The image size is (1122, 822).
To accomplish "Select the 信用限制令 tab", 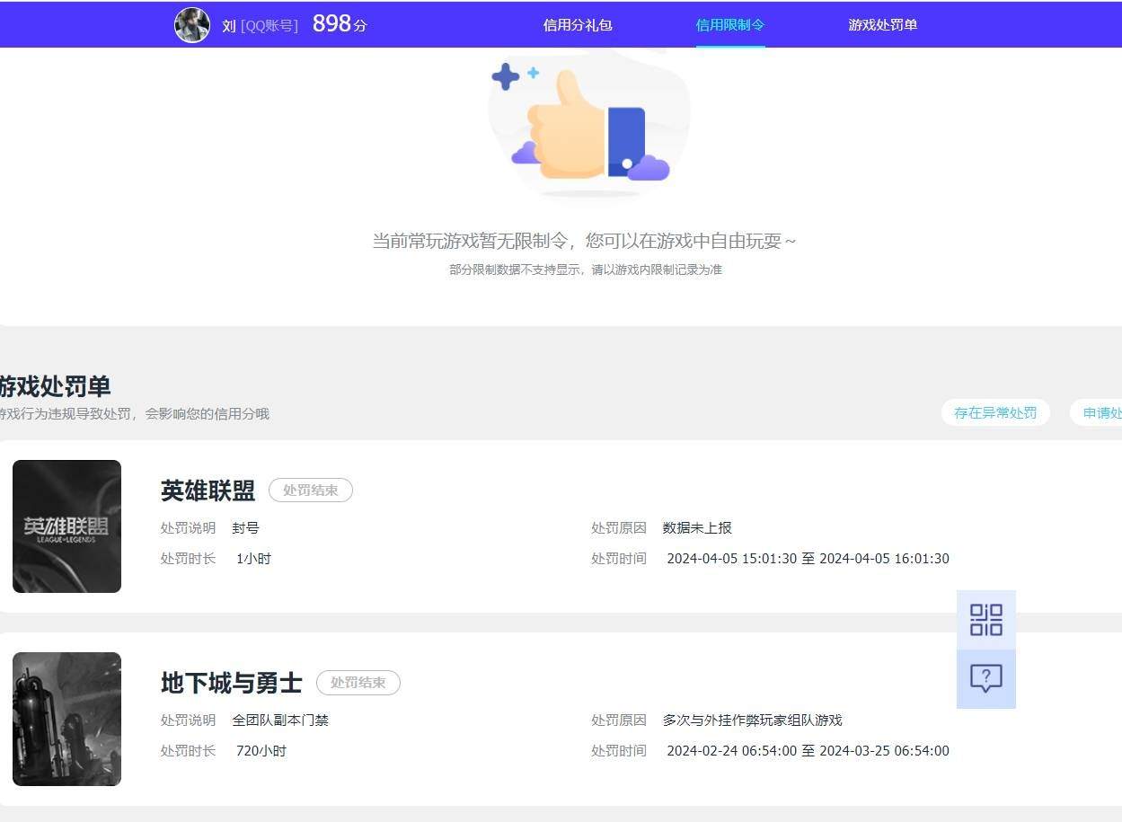I will click(730, 25).
